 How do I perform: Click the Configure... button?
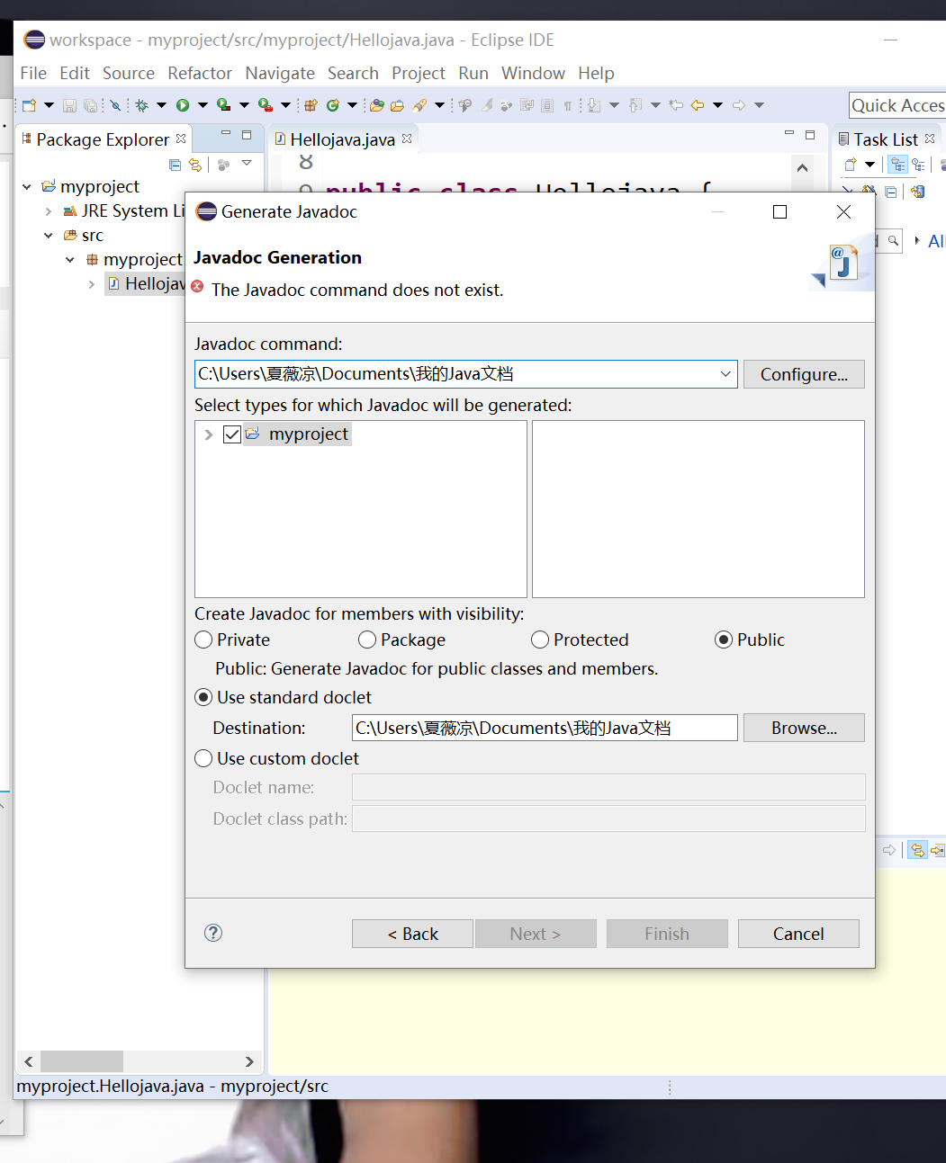pos(804,374)
